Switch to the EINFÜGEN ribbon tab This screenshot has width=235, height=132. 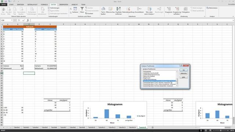point(21,5)
